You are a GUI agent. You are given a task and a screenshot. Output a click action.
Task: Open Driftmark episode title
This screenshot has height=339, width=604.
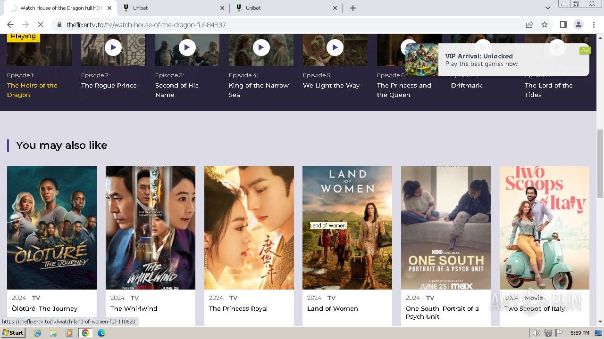pos(466,85)
